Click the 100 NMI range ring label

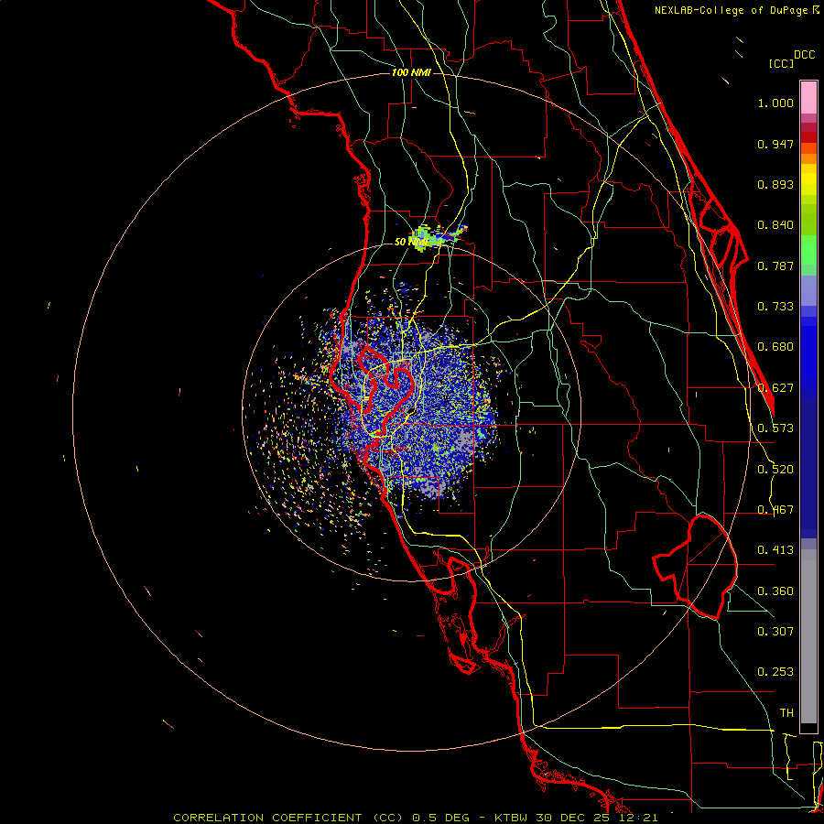tap(411, 72)
